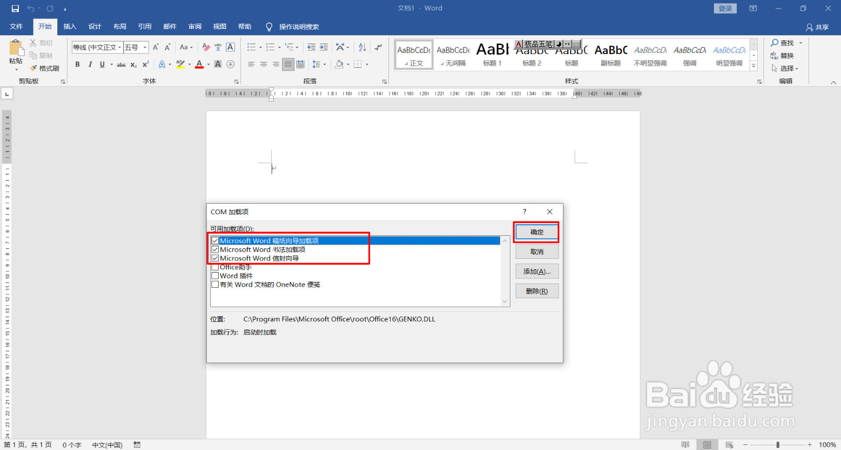Click the bullets list icon

[x=251, y=47]
